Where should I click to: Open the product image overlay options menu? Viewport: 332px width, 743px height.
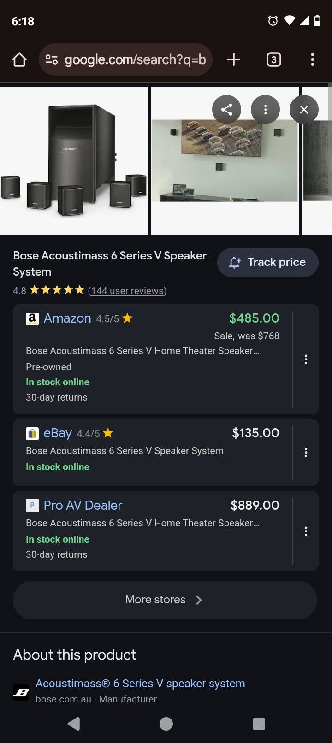click(265, 110)
